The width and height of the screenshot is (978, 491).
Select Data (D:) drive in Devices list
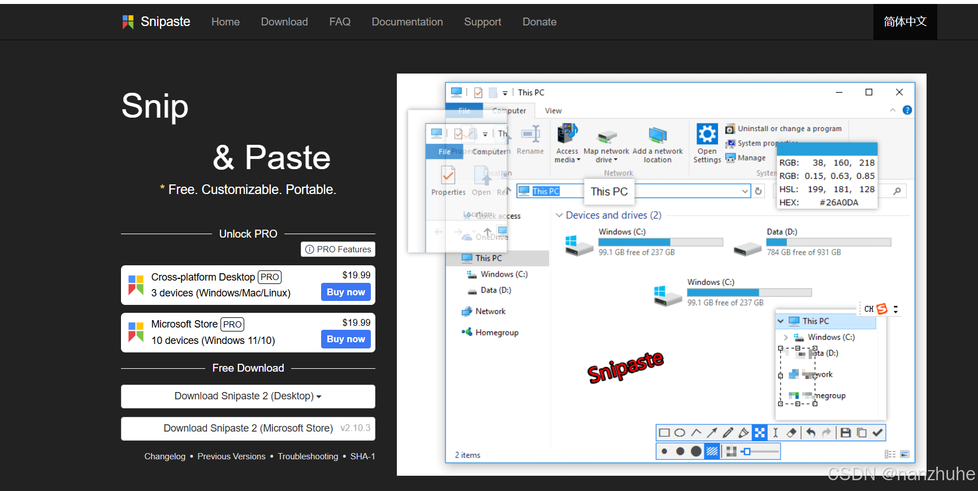click(812, 242)
